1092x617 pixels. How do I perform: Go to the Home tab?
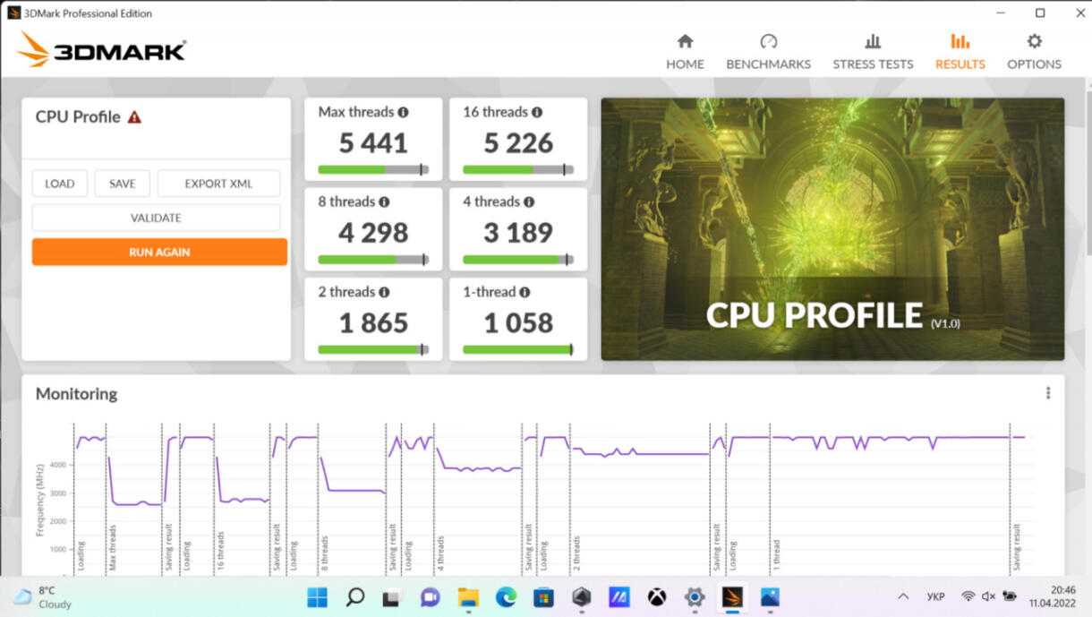click(685, 52)
